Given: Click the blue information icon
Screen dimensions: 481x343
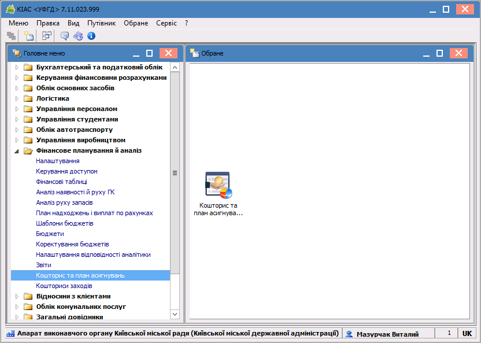Looking at the screenshot, I should [91, 36].
